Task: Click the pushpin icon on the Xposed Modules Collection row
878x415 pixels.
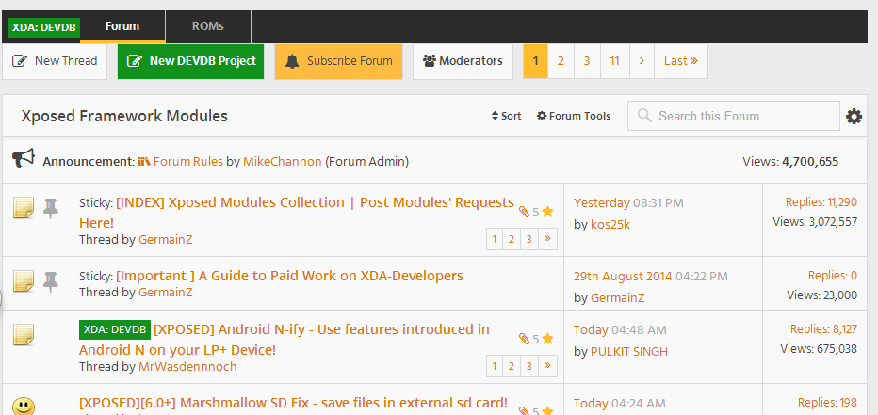Action: click(50, 209)
